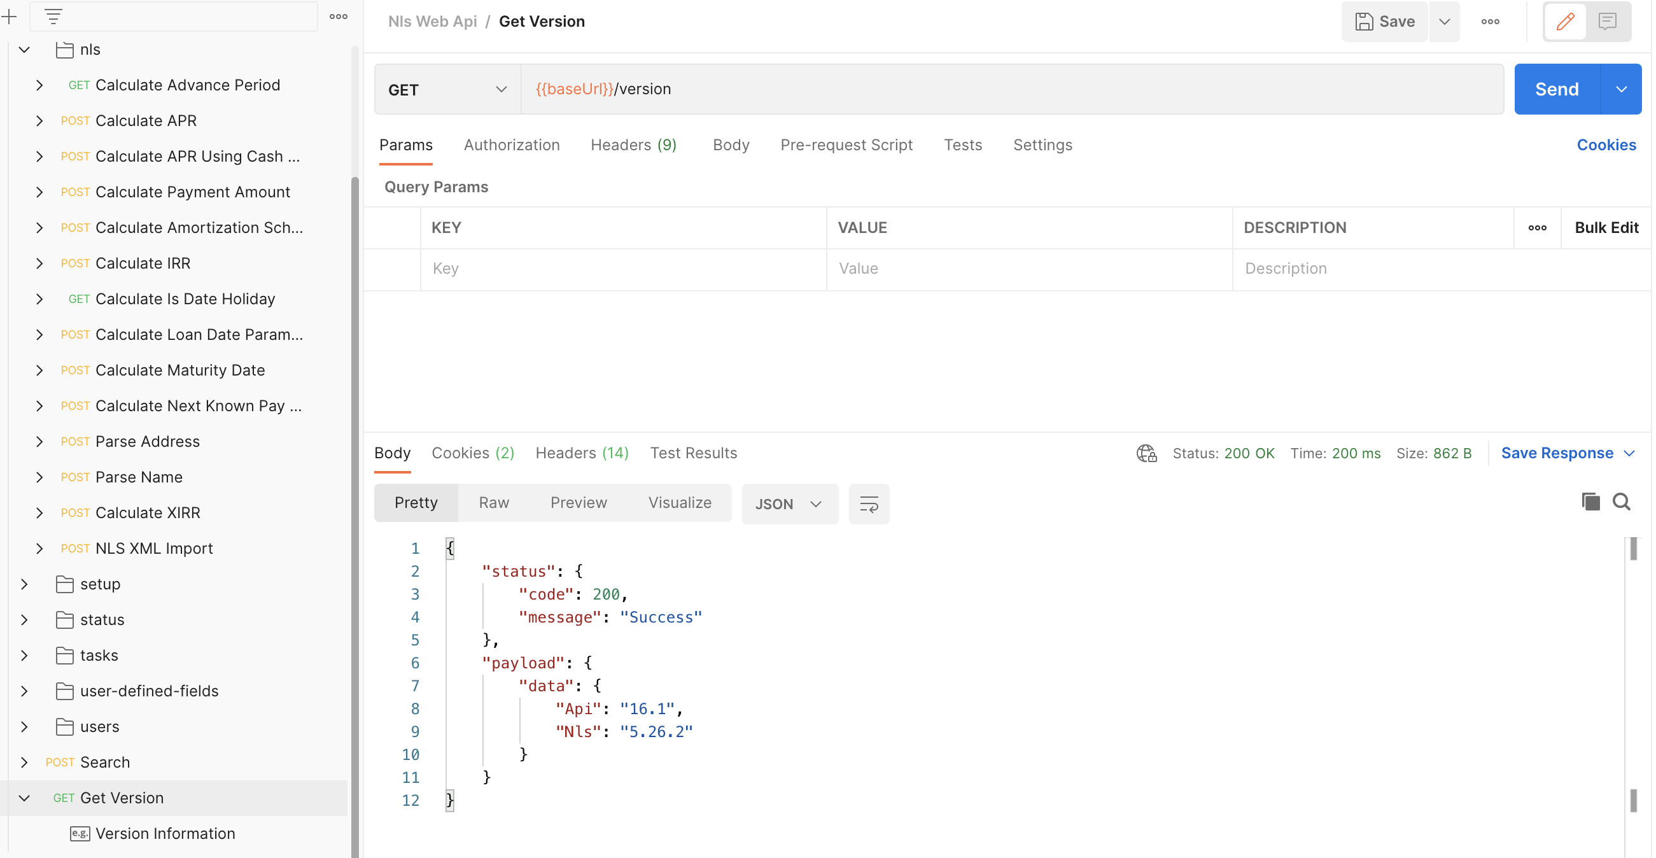Copy response with the copy icon
The image size is (1656, 858).
click(x=1590, y=502)
